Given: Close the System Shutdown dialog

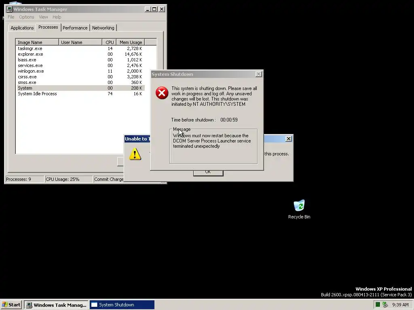Looking at the screenshot, I should tap(259, 74).
